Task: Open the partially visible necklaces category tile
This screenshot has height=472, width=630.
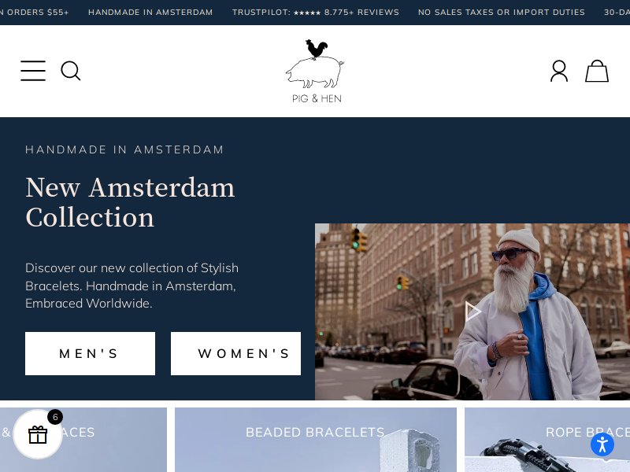Action: 83,440
